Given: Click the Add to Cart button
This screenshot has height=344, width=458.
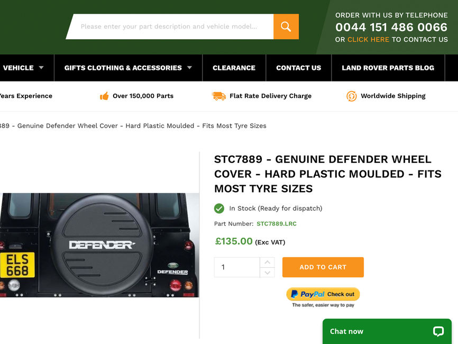Looking at the screenshot, I should (x=323, y=267).
